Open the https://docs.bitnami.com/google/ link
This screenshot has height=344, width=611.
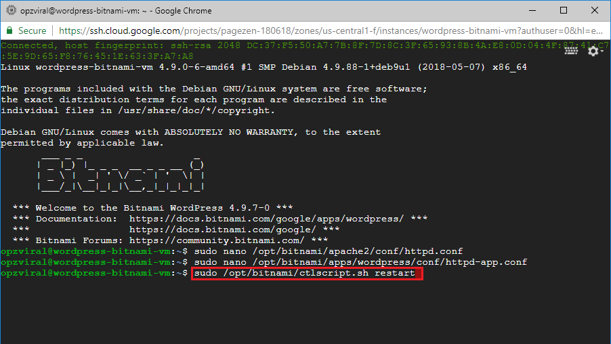point(222,230)
